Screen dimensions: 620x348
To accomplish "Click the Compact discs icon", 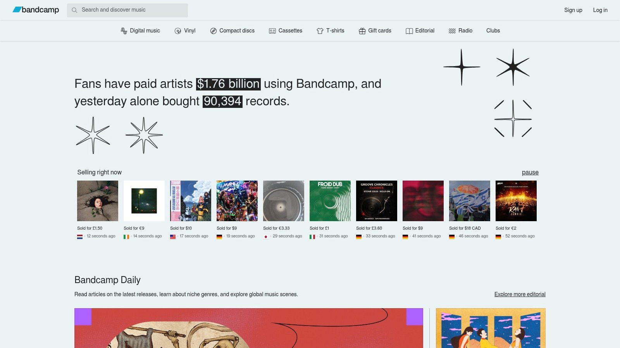I will point(213,31).
